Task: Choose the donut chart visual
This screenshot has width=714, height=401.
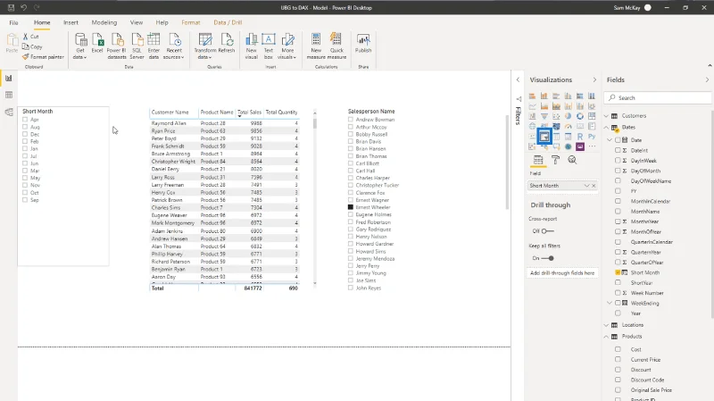Action: (x=579, y=116)
